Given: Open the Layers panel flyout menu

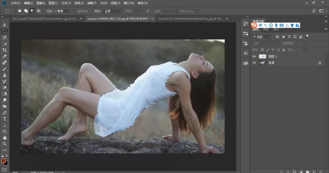Looking at the screenshot, I should coord(326,29).
